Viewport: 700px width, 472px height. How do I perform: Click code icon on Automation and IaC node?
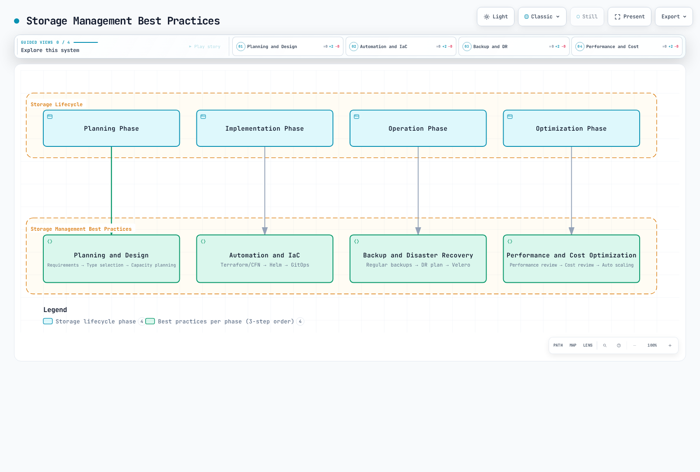pos(203,241)
